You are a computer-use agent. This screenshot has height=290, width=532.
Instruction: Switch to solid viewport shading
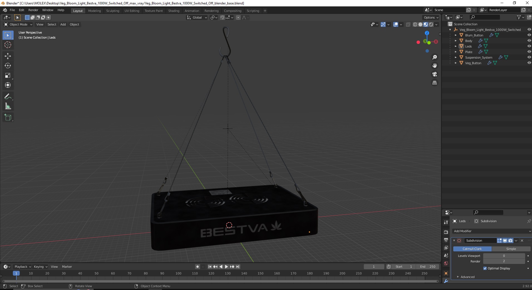[420, 24]
